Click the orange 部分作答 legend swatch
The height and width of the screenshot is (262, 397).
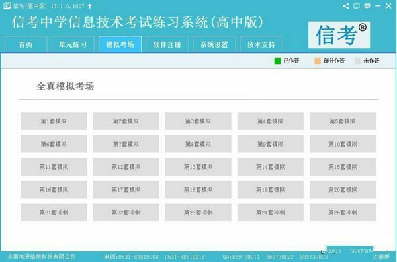tap(318, 61)
